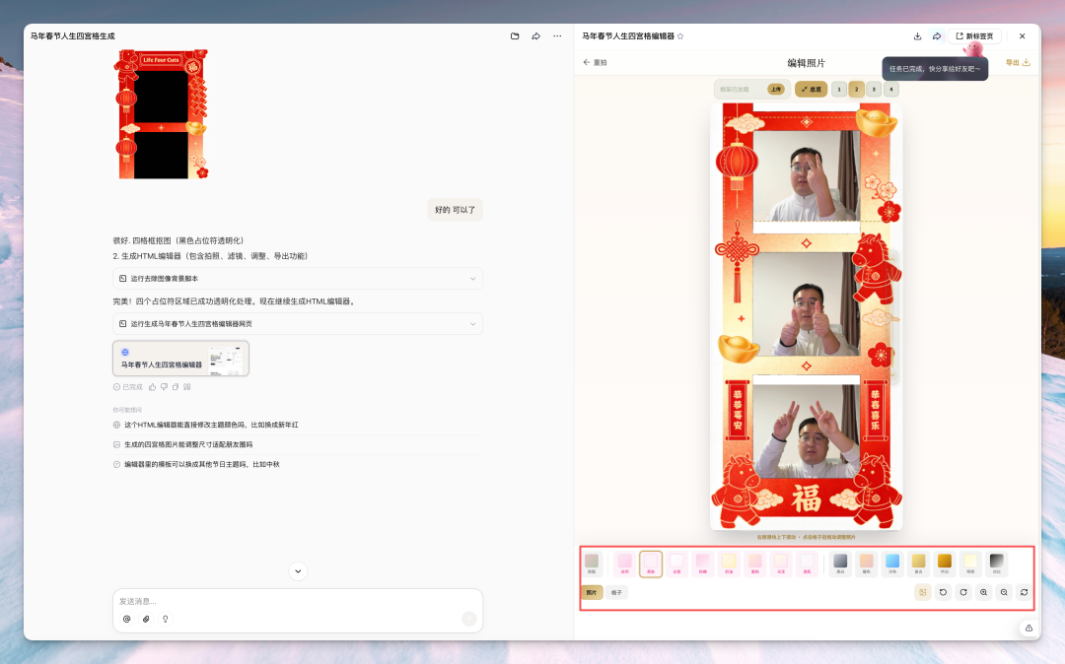Select the rotate counterclockwise icon
The height and width of the screenshot is (664, 1065).
coord(943,592)
